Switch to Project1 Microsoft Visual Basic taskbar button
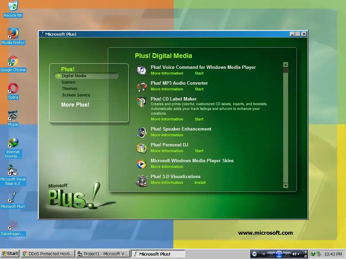The width and height of the screenshot is (346, 259). pyautogui.click(x=103, y=254)
